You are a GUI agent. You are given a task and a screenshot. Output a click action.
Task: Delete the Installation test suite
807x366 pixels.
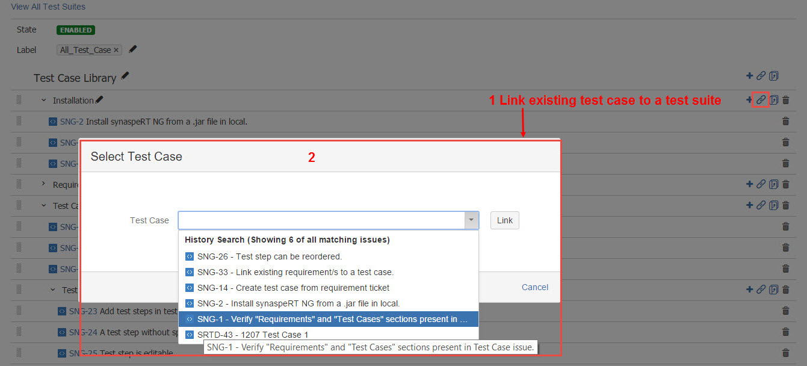pyautogui.click(x=785, y=100)
